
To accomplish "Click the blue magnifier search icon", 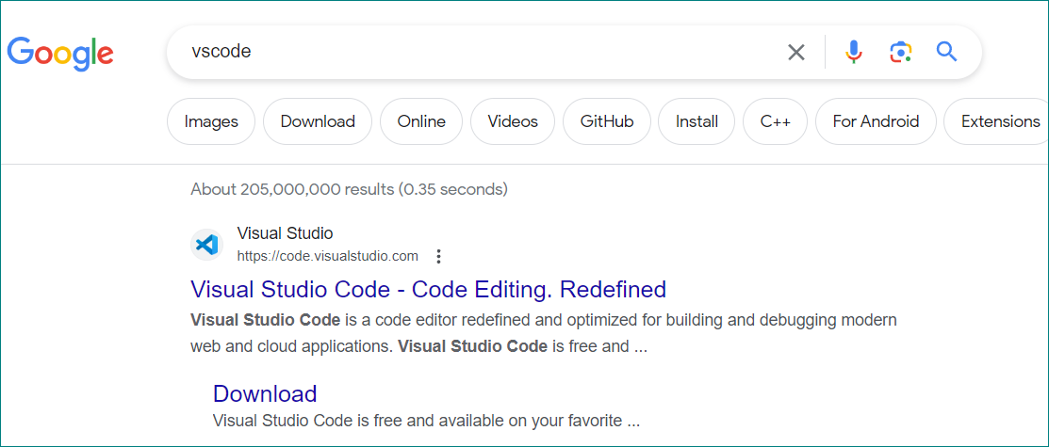I will coord(946,52).
